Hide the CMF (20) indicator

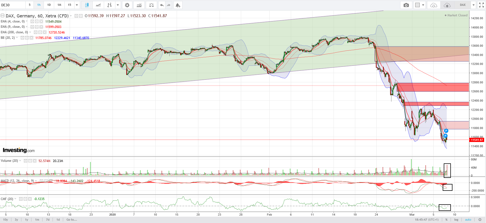(21, 199)
